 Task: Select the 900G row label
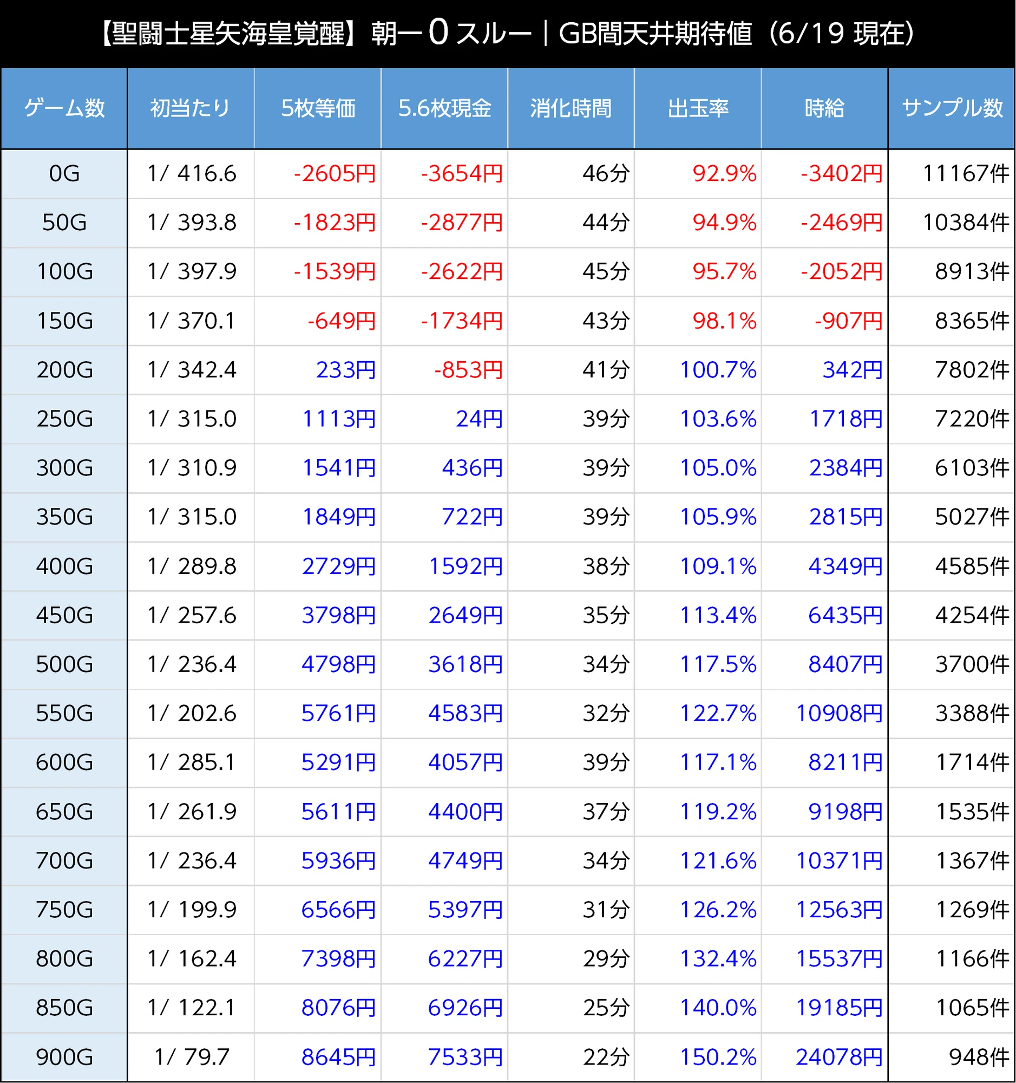[64, 1058]
